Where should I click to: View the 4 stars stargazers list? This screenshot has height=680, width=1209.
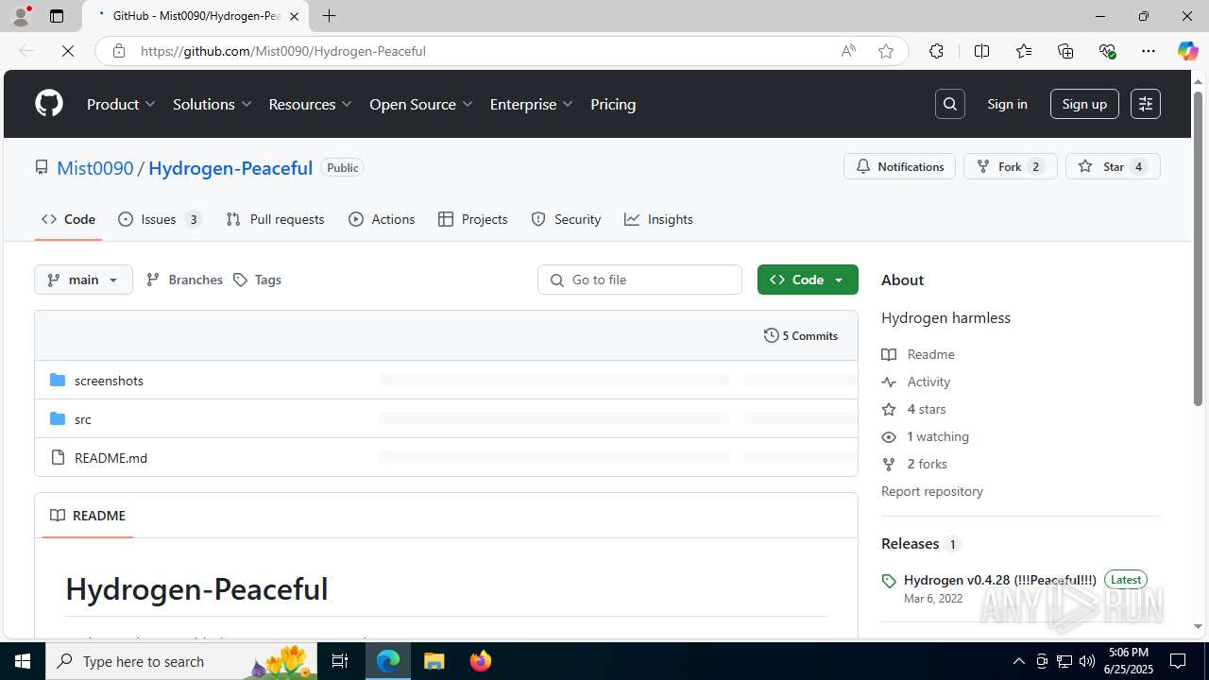[x=913, y=409]
